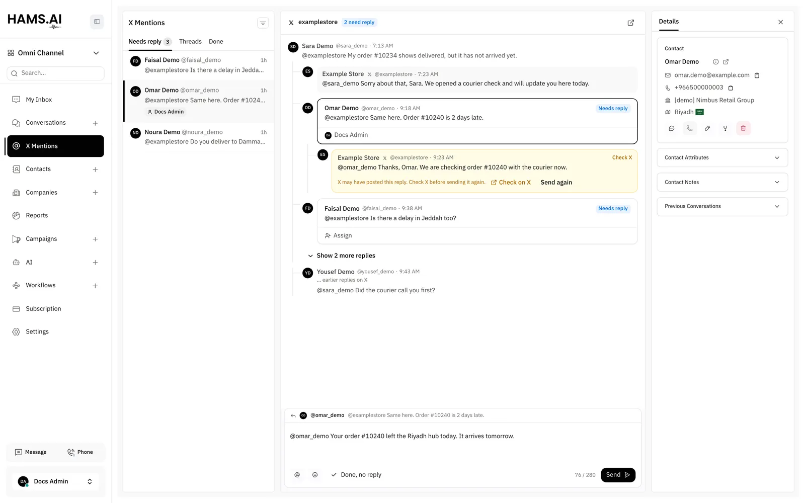Click reply arrow icon in composer header
This screenshot has height=503, width=805.
coord(293,415)
